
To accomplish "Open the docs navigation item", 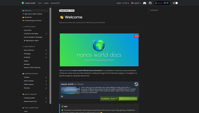I will coord(40,3).
